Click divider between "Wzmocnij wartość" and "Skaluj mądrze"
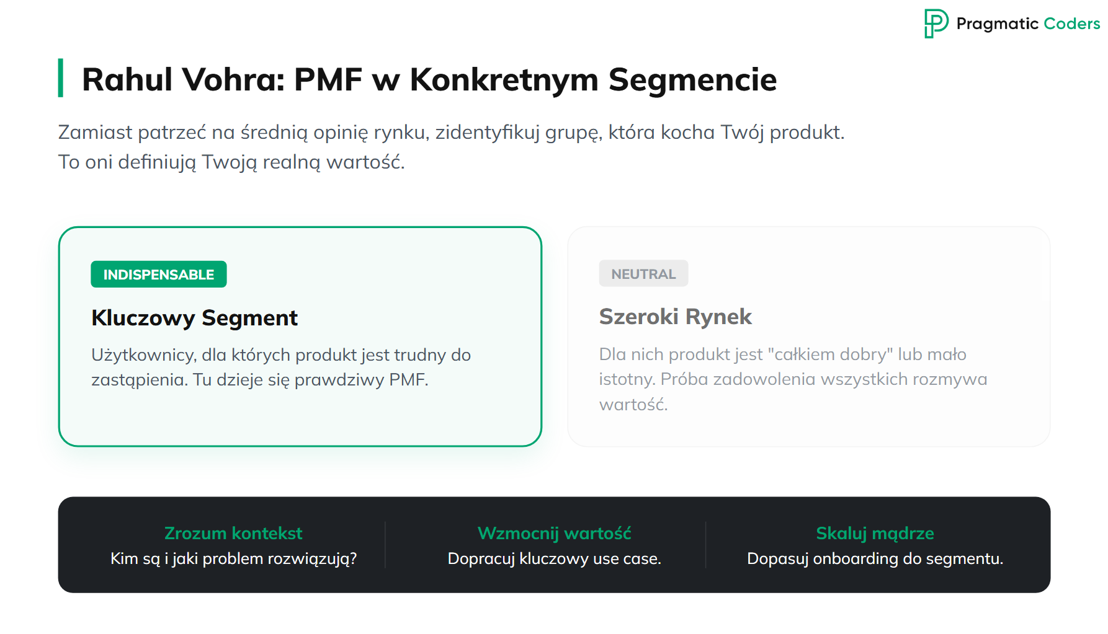1108x634 pixels. [x=705, y=545]
